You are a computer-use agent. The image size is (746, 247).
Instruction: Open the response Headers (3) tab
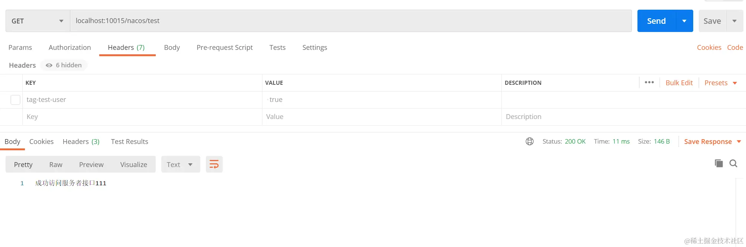81,141
